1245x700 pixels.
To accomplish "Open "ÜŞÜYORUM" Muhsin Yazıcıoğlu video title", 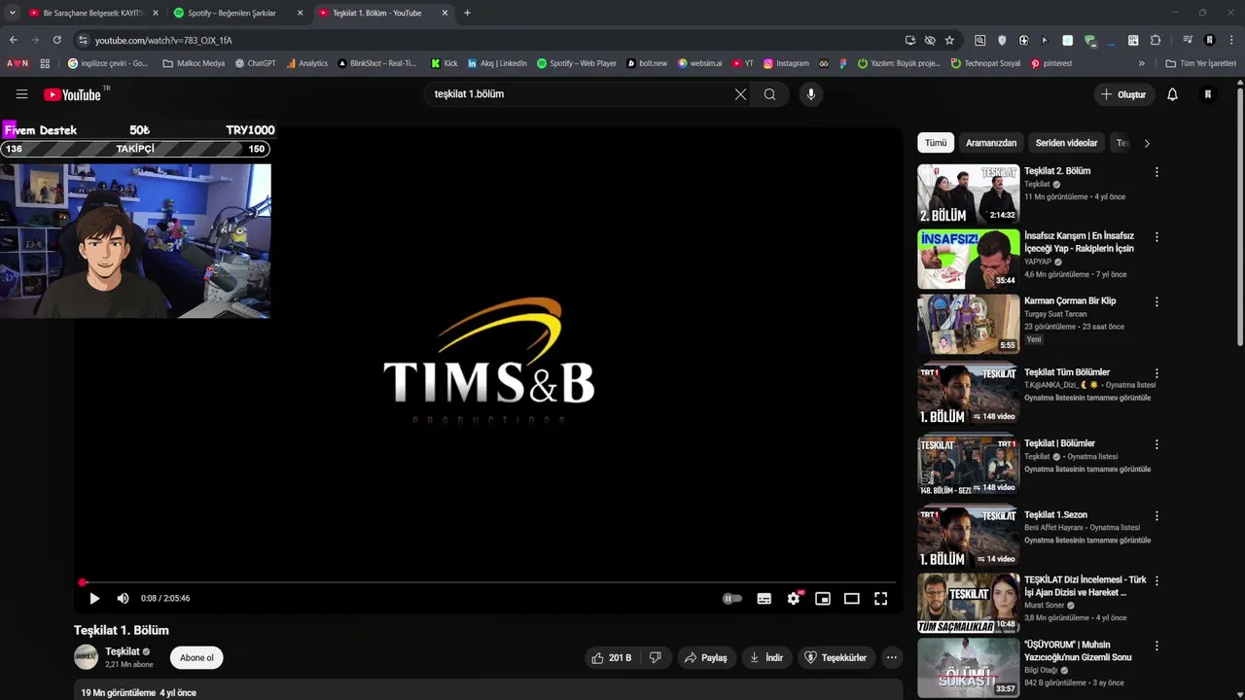I will point(1079,650).
